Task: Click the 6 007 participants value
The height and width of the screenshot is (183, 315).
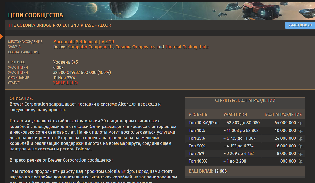Action: (x=58, y=67)
